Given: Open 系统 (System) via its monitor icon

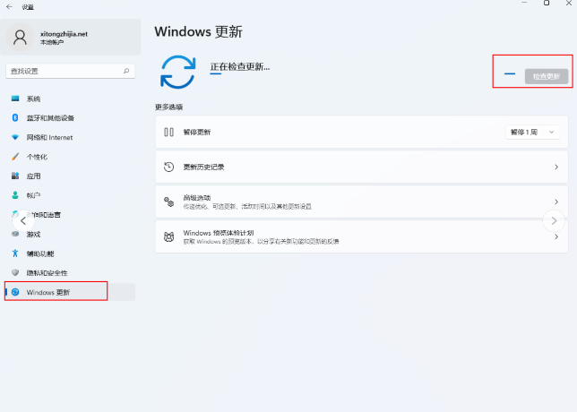Looking at the screenshot, I should click(x=15, y=99).
